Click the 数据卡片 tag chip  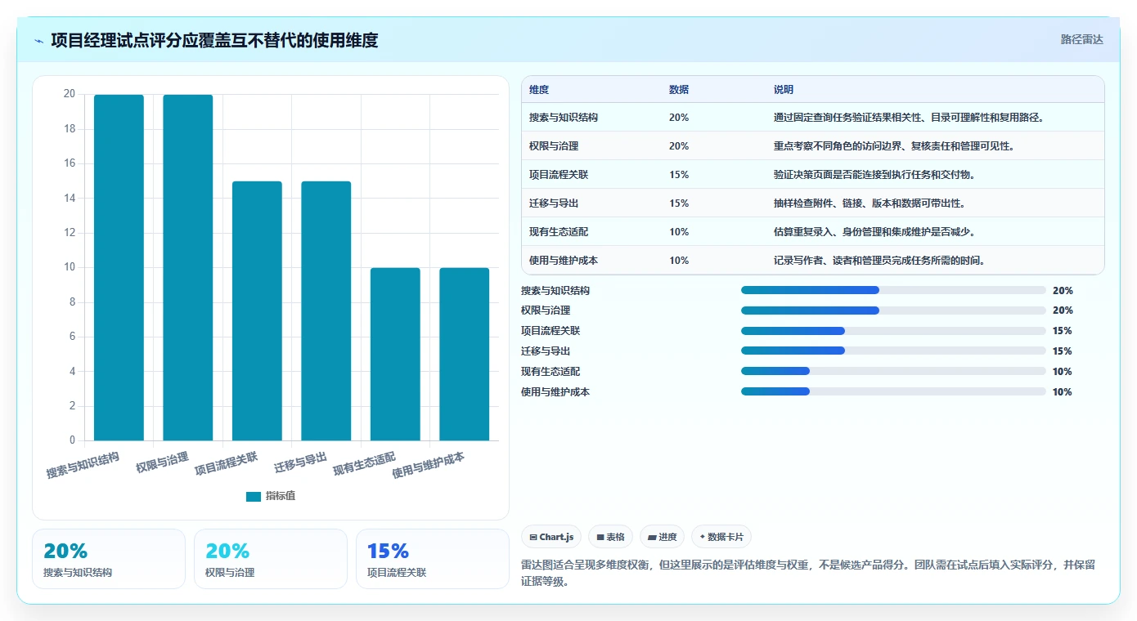(x=721, y=537)
